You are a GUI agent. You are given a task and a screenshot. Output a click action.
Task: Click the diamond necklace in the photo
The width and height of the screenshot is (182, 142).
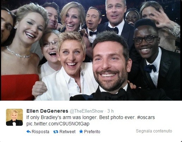click(x=18, y=53)
